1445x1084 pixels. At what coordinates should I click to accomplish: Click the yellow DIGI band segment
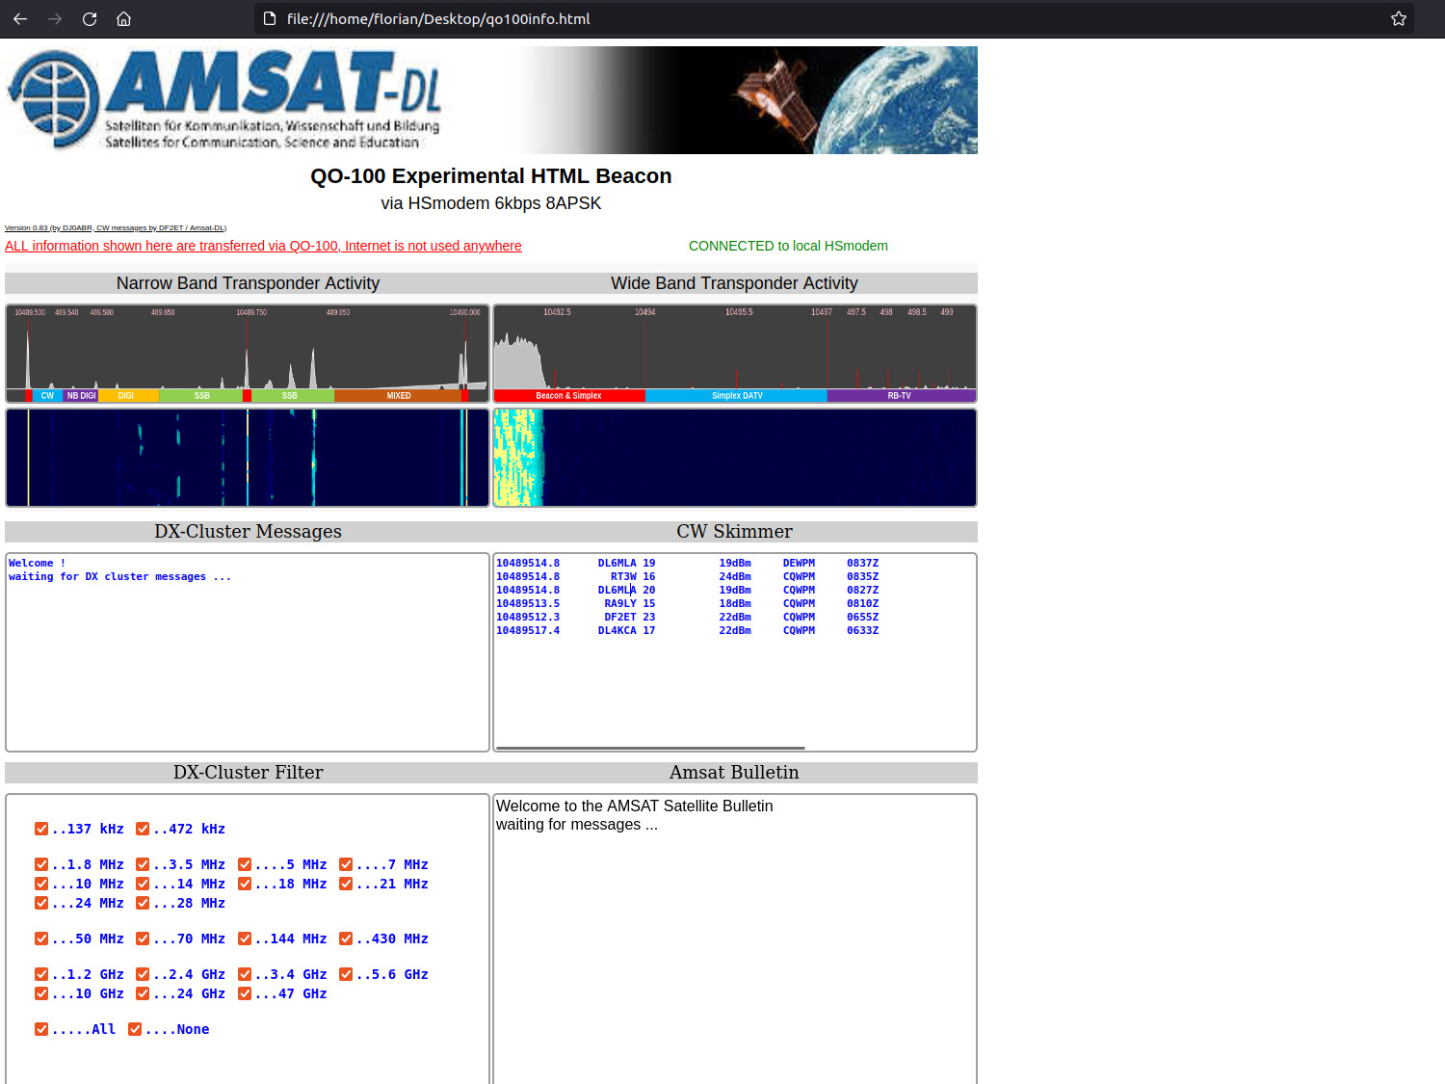tap(126, 396)
